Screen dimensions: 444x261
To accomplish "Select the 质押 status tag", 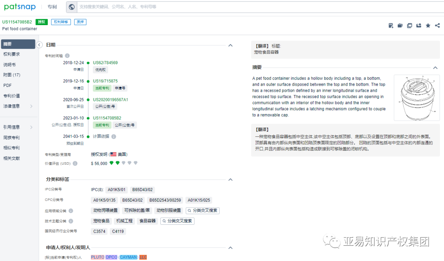I will [80, 22].
